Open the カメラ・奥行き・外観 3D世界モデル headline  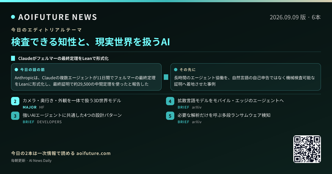72,101
